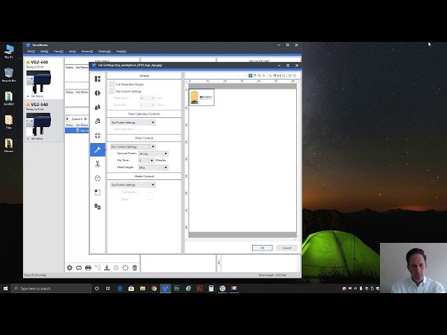The height and width of the screenshot is (335, 447).
Task: Select the logo thumbnail in preview
Action: (x=201, y=98)
